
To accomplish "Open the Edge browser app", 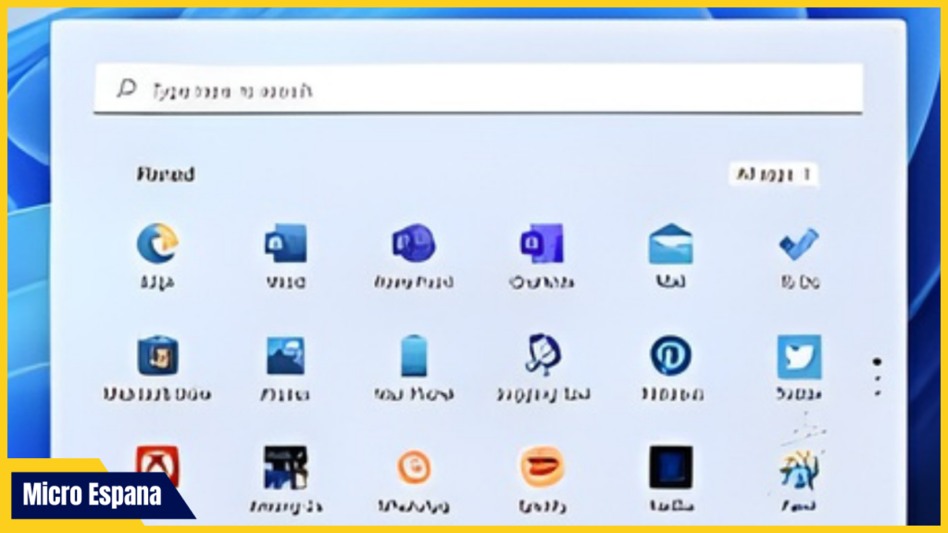I will [x=157, y=244].
